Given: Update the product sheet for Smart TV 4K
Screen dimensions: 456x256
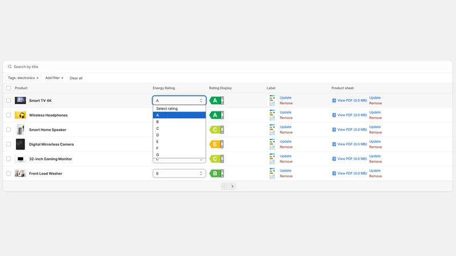Looking at the screenshot, I should click(x=375, y=98).
